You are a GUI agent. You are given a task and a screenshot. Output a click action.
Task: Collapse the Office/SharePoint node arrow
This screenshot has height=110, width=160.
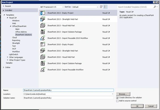[x=10, y=26]
